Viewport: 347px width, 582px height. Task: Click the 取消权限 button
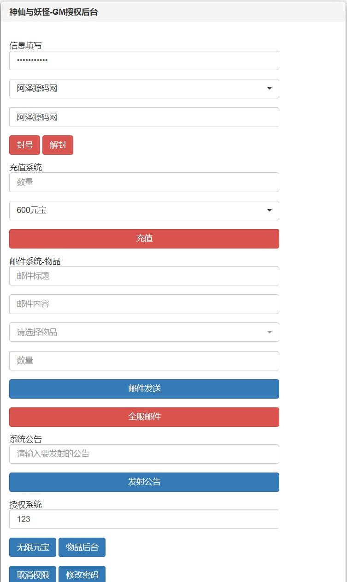pyautogui.click(x=33, y=575)
